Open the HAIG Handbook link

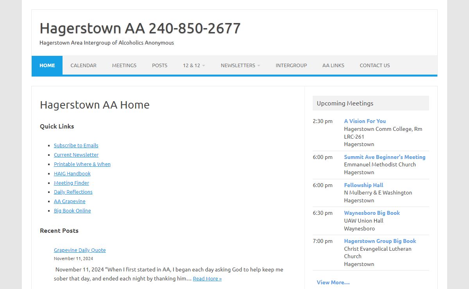point(72,173)
